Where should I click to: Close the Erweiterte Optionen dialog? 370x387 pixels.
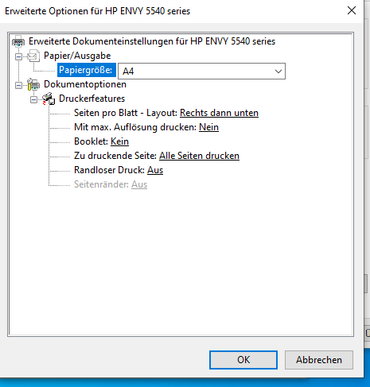[x=352, y=10]
